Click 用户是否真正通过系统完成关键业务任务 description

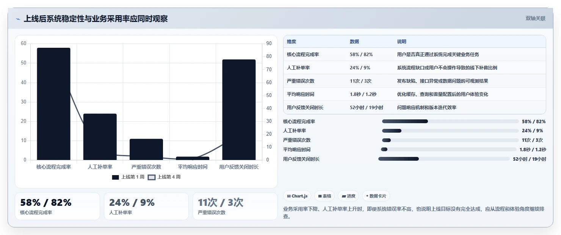click(x=438, y=55)
